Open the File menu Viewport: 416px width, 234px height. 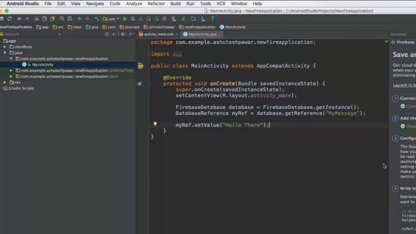[x=48, y=3]
